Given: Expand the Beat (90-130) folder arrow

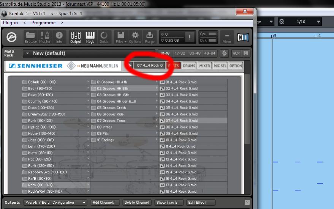Looking at the screenshot, I should coord(88,88).
